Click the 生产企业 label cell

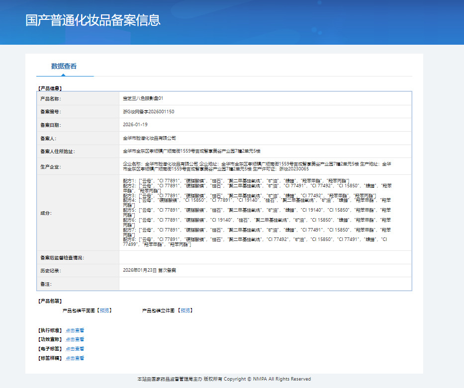pos(78,166)
